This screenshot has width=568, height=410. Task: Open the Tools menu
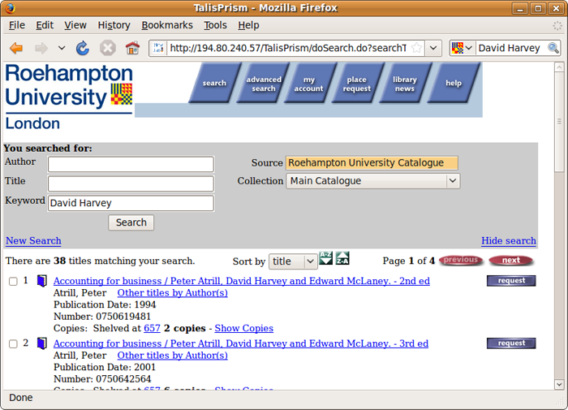(x=215, y=25)
